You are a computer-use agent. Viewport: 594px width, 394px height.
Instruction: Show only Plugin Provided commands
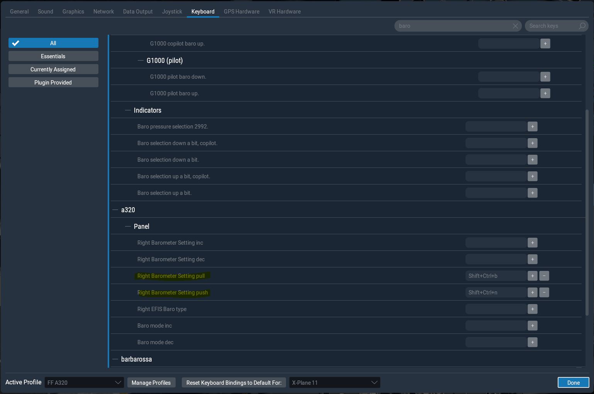pos(53,83)
